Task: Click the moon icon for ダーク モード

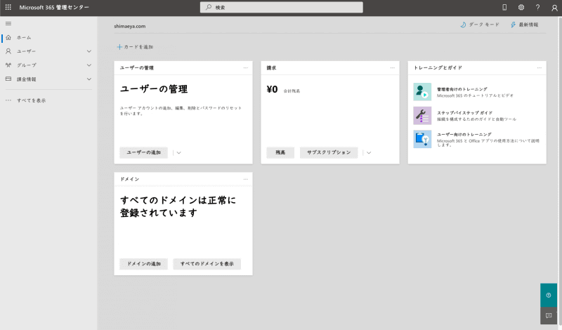Action: (x=463, y=25)
